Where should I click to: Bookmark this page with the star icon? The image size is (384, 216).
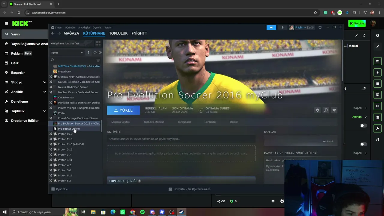coord(315,13)
